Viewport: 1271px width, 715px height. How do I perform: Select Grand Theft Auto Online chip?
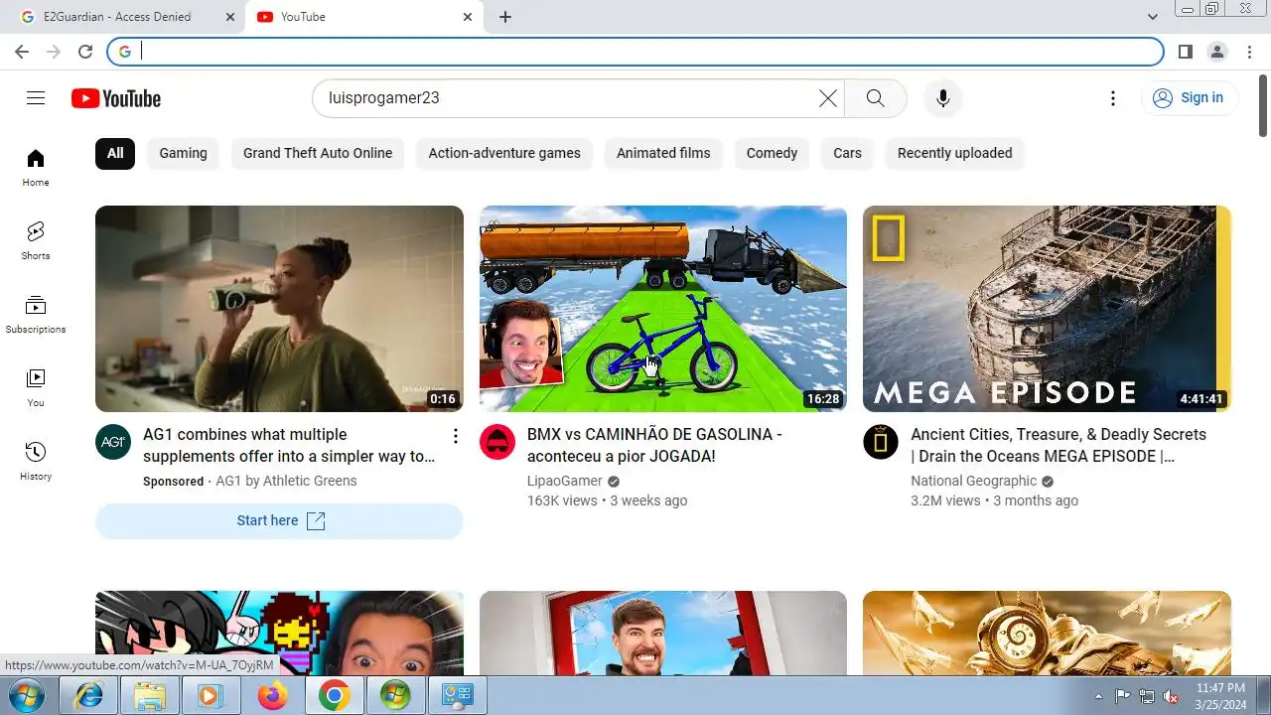(318, 153)
